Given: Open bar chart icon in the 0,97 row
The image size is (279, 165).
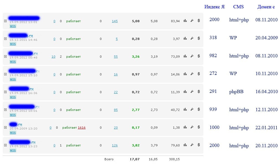Looking at the screenshot, I should point(185,74).
